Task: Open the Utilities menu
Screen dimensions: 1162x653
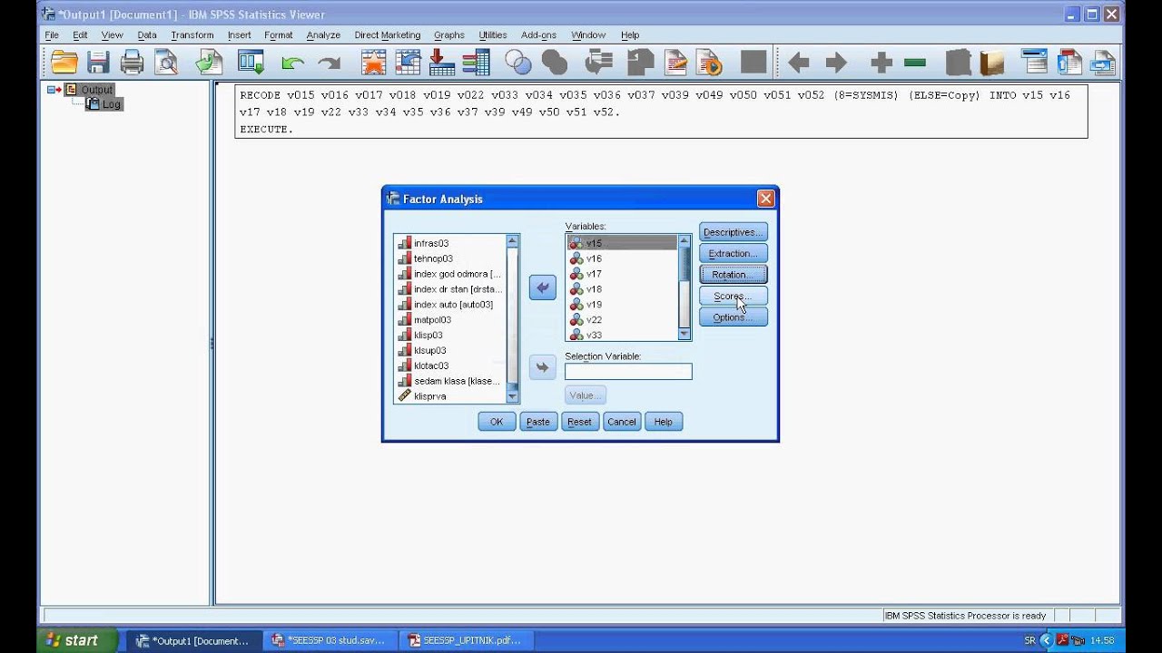Action: click(492, 34)
